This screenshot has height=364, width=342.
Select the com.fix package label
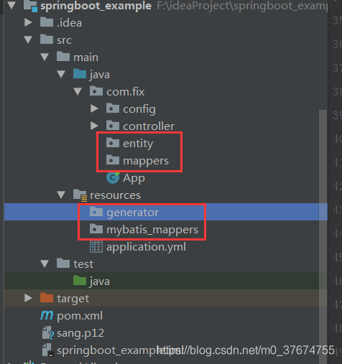click(x=126, y=92)
